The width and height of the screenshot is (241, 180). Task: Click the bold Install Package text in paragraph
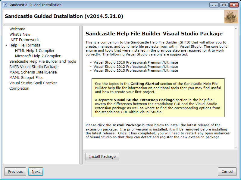127,125
